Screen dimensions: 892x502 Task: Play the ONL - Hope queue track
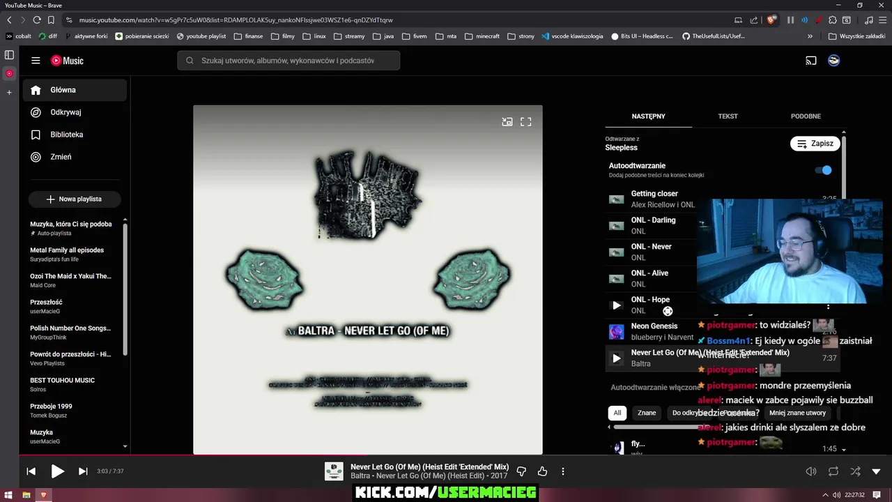(616, 305)
